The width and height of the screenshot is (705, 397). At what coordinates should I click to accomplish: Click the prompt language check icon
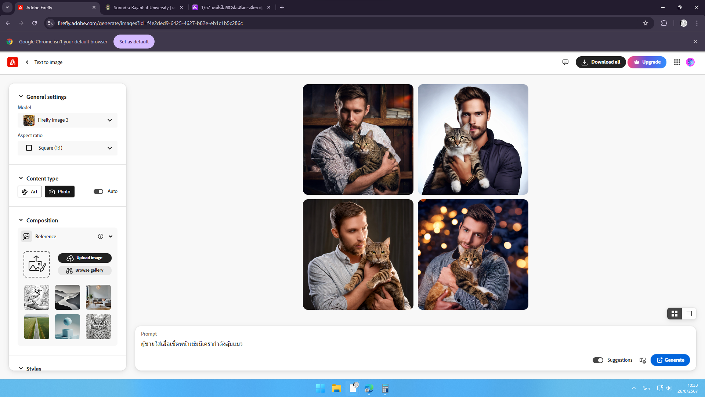(642, 360)
